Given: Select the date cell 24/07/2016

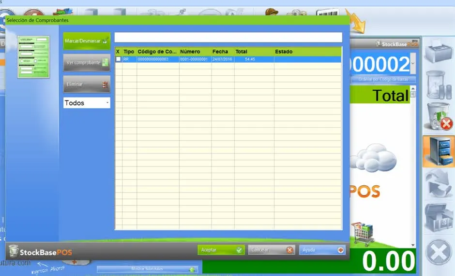Looking at the screenshot, I should click(222, 59).
